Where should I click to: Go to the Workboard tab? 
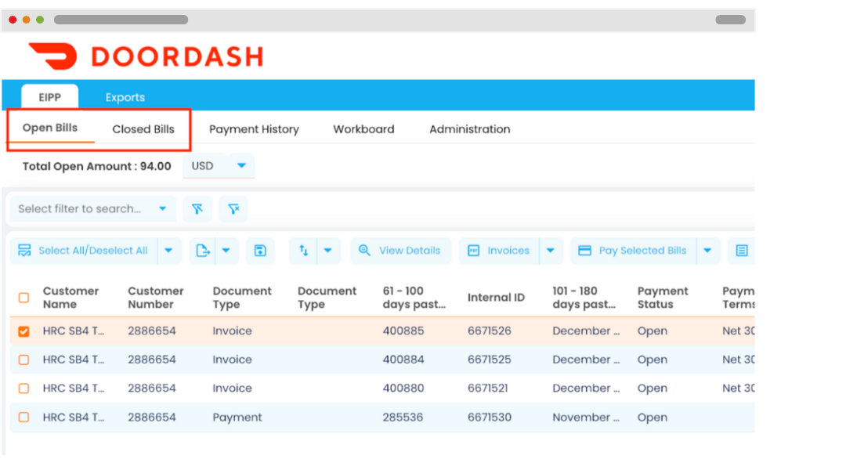pyautogui.click(x=363, y=129)
